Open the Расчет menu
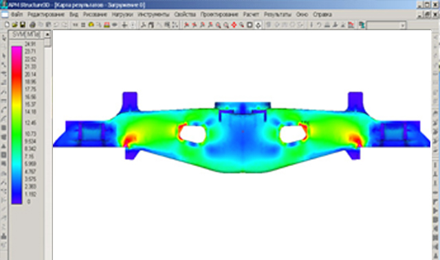This screenshot has width=440, height=260. [x=251, y=14]
